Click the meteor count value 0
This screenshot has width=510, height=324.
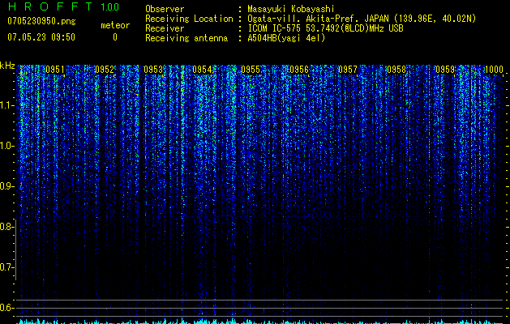[115, 37]
